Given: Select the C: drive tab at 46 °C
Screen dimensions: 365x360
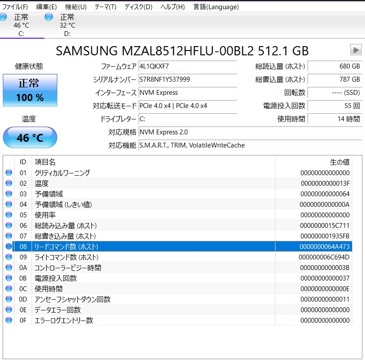Looking at the screenshot, I should point(21,25).
